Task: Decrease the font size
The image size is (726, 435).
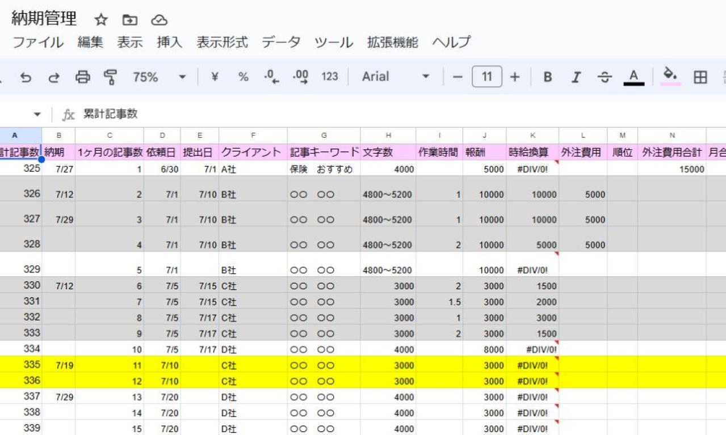Action: tap(458, 77)
